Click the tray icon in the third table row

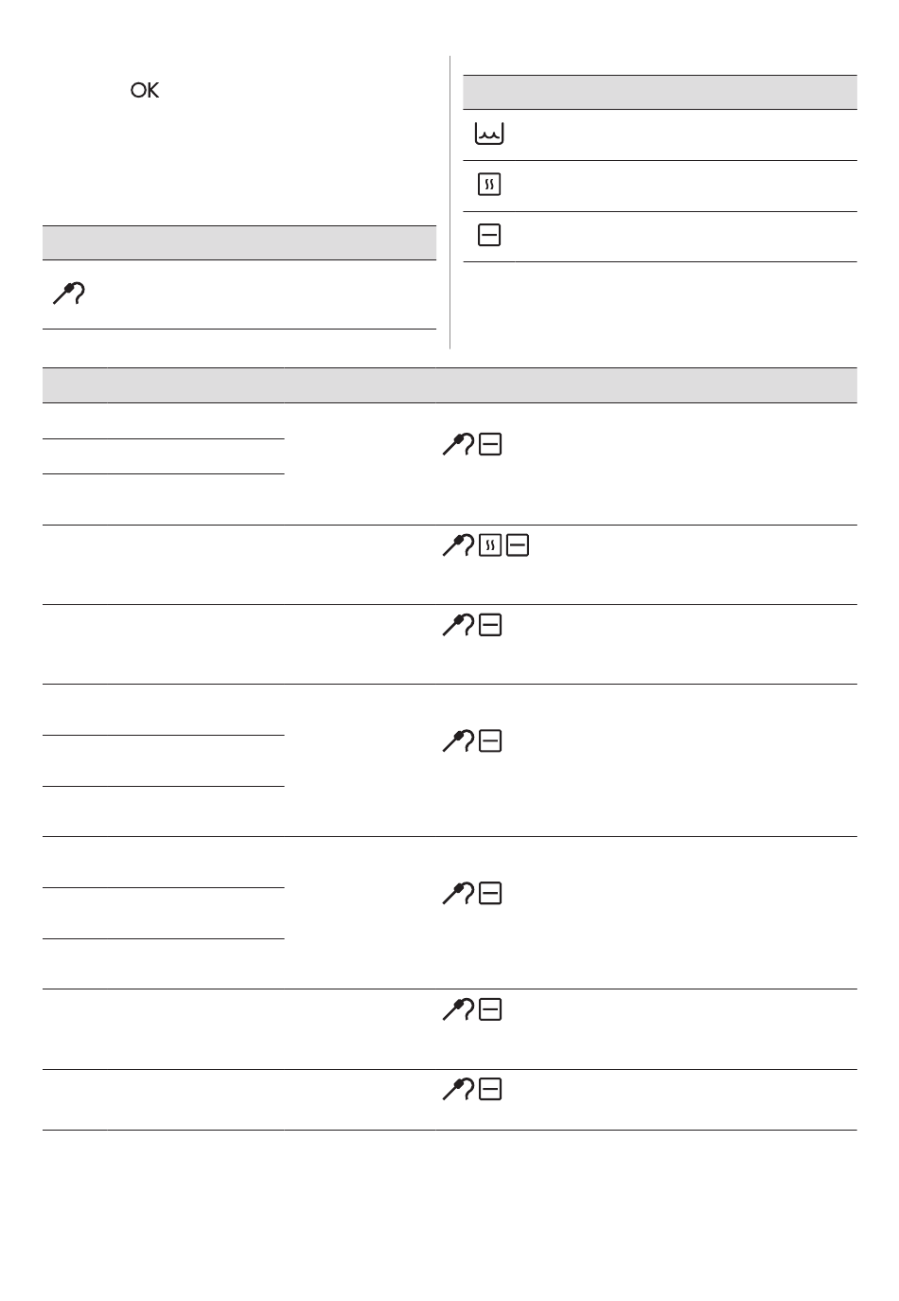tap(490, 625)
